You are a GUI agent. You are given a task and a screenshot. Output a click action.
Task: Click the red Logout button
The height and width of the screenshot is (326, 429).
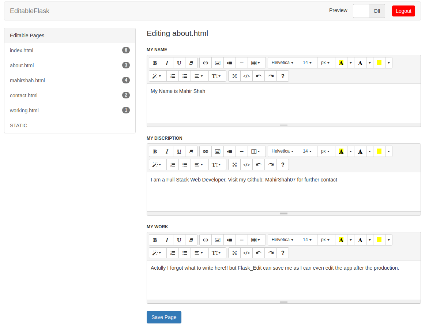click(x=403, y=11)
